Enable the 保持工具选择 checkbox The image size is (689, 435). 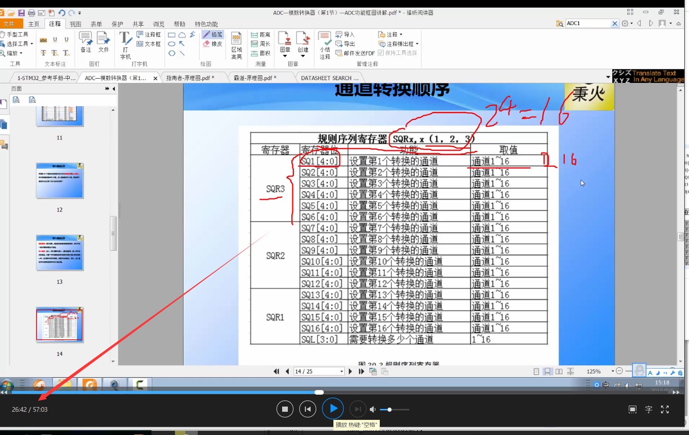pyautogui.click(x=381, y=53)
